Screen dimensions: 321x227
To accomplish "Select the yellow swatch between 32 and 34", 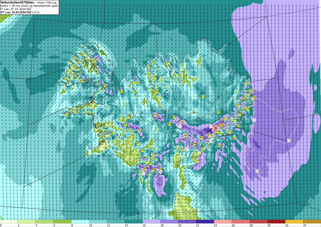I will tap(294, 221).
